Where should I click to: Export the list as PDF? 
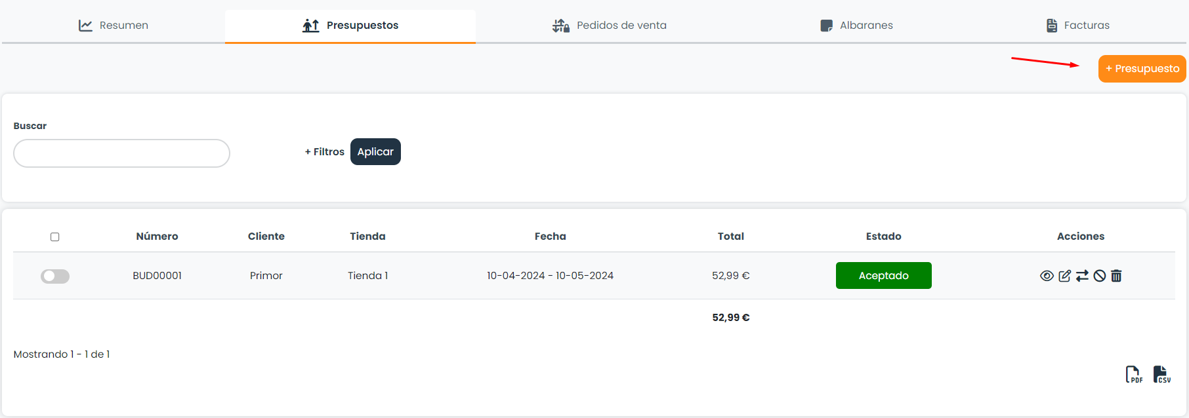[x=1134, y=374]
